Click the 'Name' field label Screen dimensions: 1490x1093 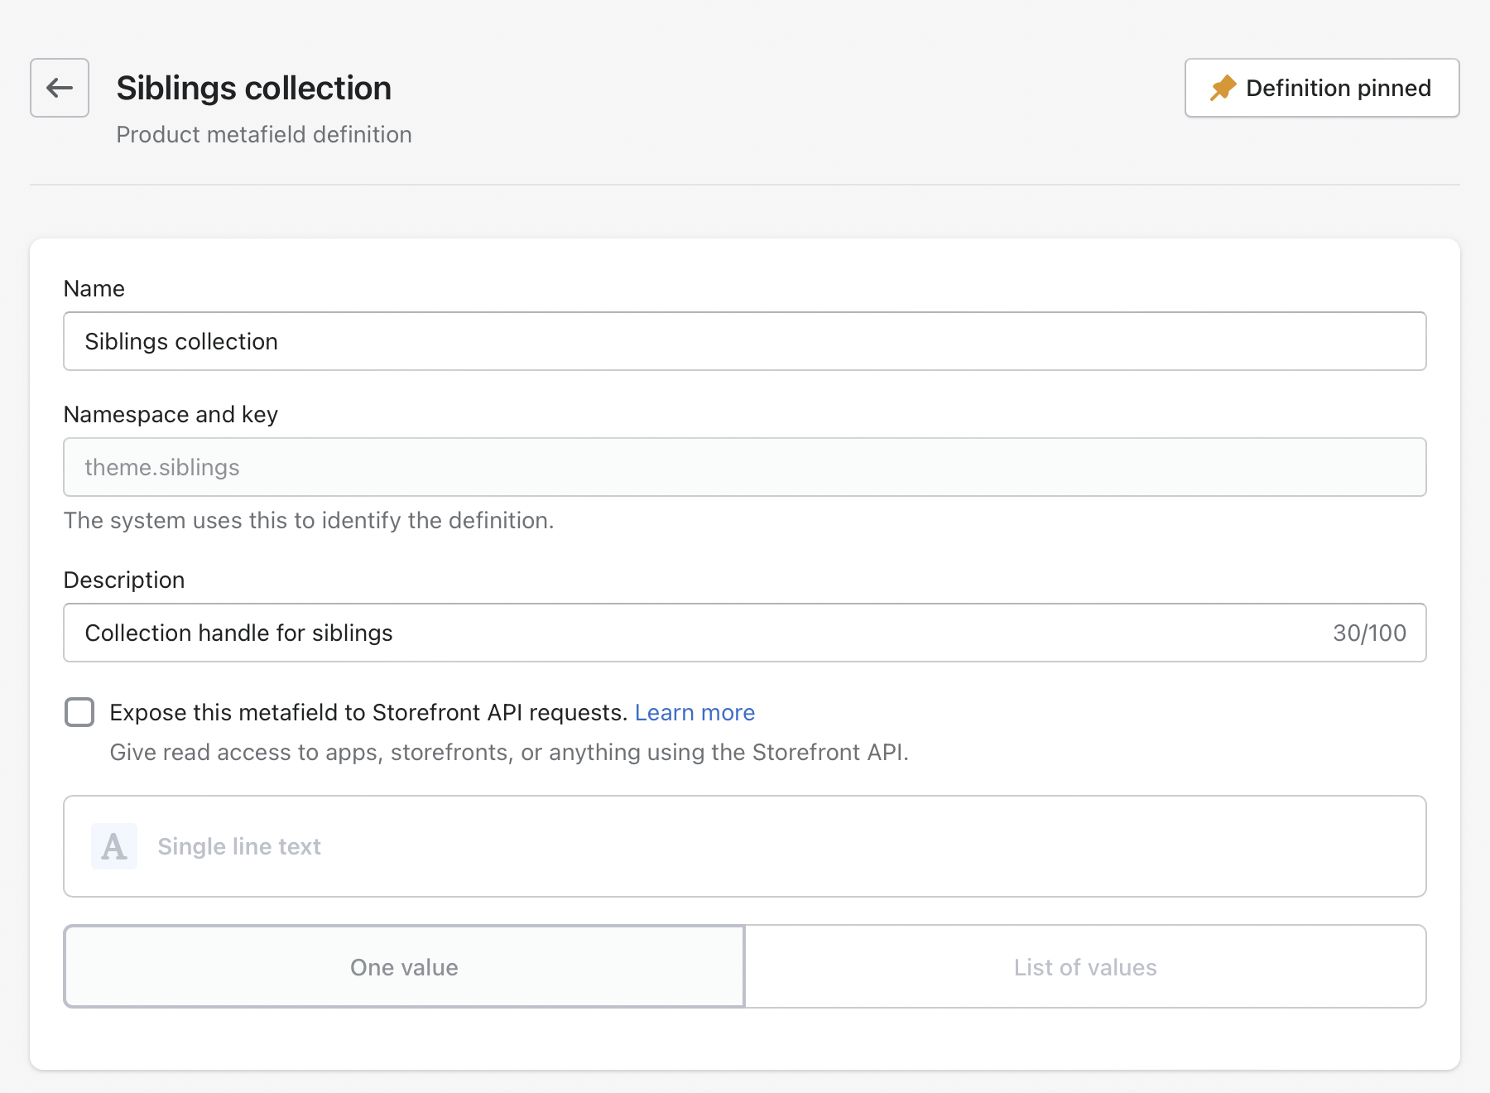(x=94, y=288)
